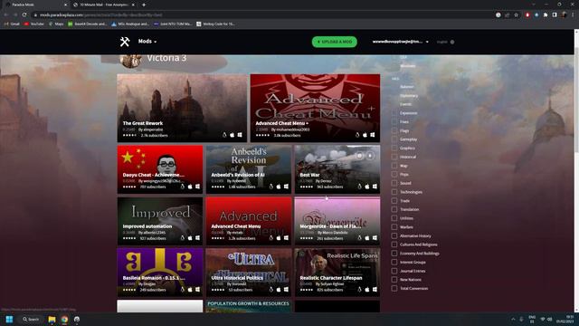Click the Linux icon on Advanced Cheat Menu + card
Screen dimensions: 579x326
[357, 135]
